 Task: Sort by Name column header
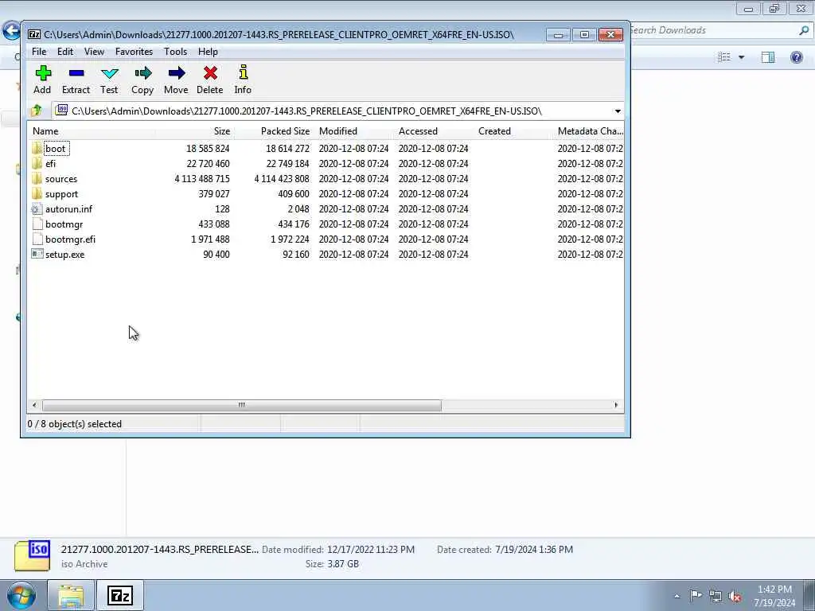coord(91,131)
